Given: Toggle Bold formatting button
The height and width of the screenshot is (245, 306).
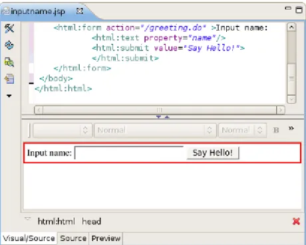Looking at the screenshot, I should [x=276, y=130].
